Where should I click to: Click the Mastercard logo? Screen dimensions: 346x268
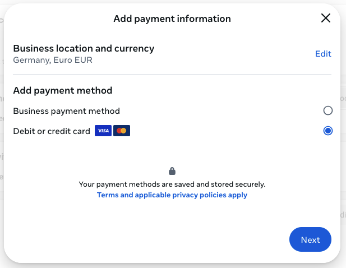pos(121,131)
